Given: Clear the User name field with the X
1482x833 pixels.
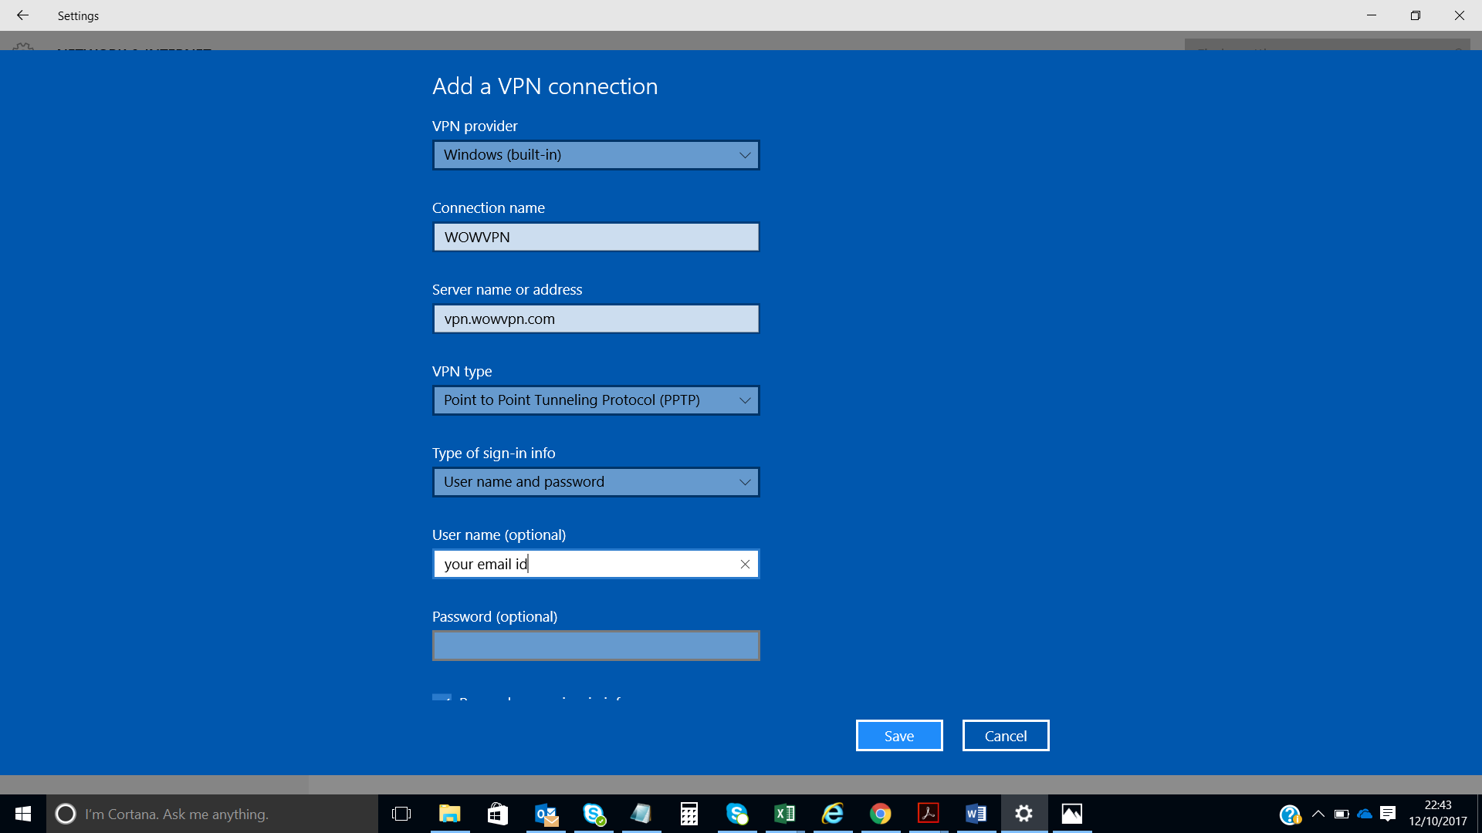Looking at the screenshot, I should (x=745, y=564).
